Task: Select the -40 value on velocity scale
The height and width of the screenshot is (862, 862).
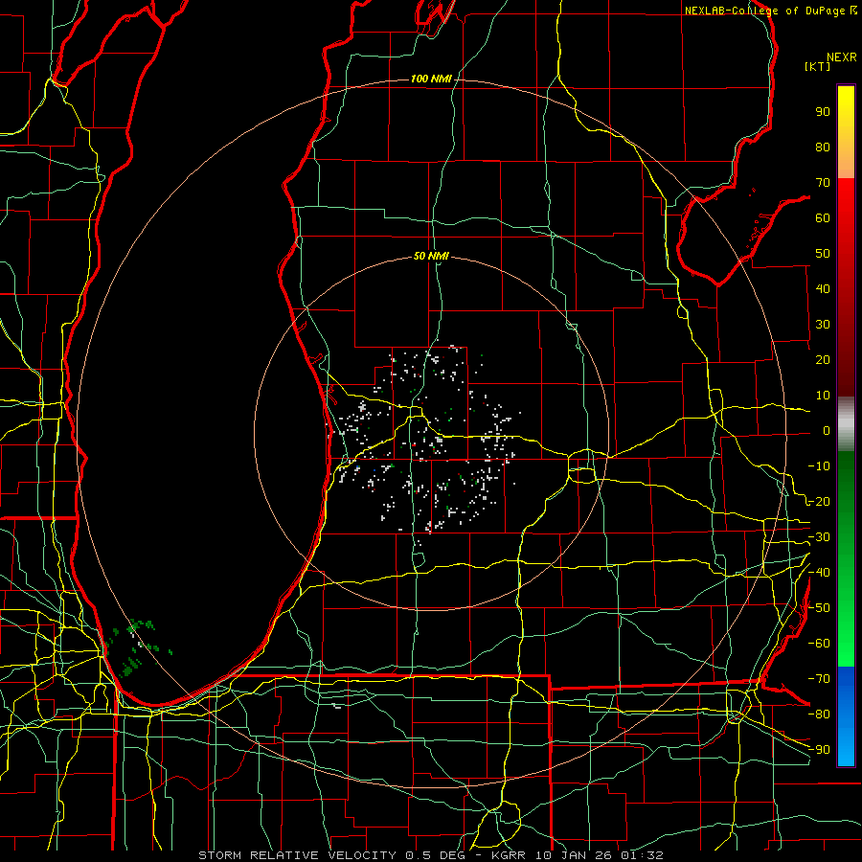Action: [819, 573]
